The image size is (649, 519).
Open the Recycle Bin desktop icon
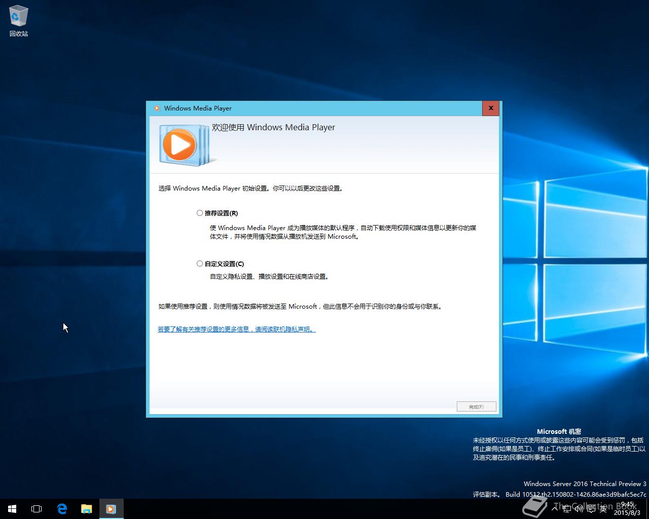point(19,21)
